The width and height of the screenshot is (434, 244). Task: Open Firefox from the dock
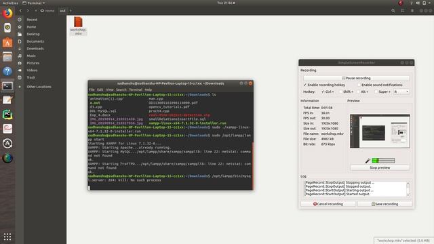[x=7, y=14]
